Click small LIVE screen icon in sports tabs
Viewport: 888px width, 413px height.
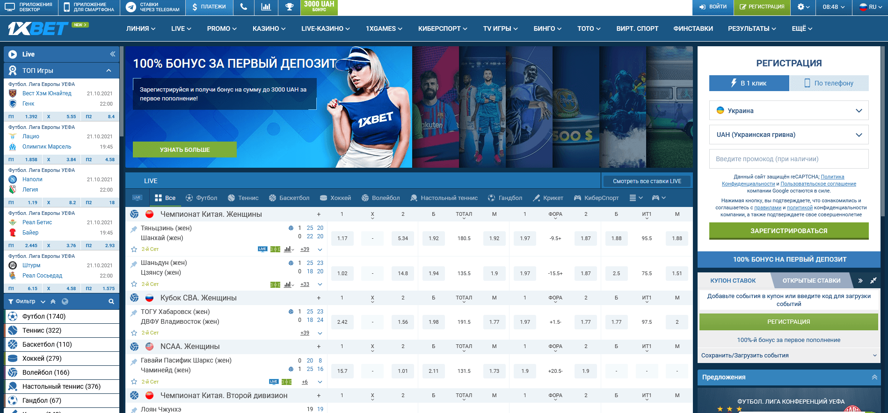[137, 198]
